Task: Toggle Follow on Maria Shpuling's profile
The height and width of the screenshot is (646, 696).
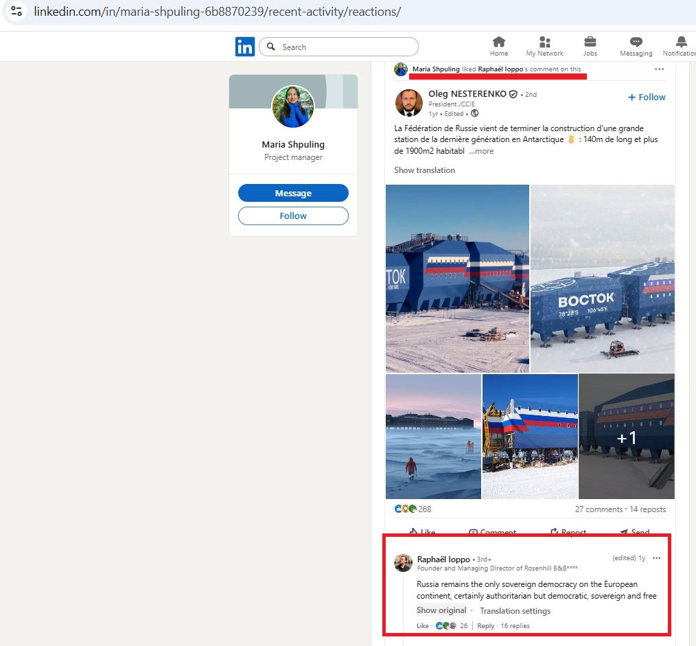Action: (x=293, y=216)
